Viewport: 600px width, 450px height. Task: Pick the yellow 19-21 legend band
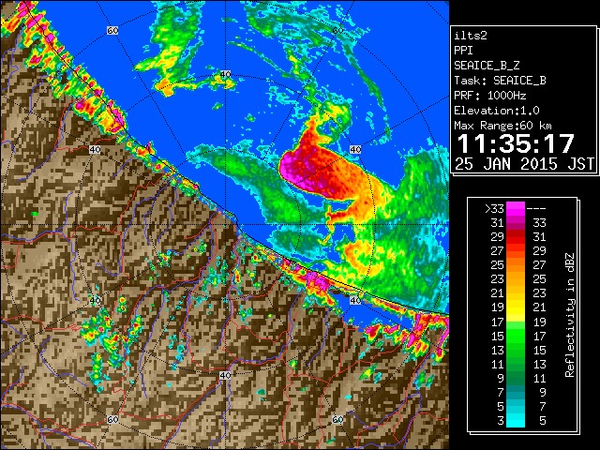pos(516,307)
